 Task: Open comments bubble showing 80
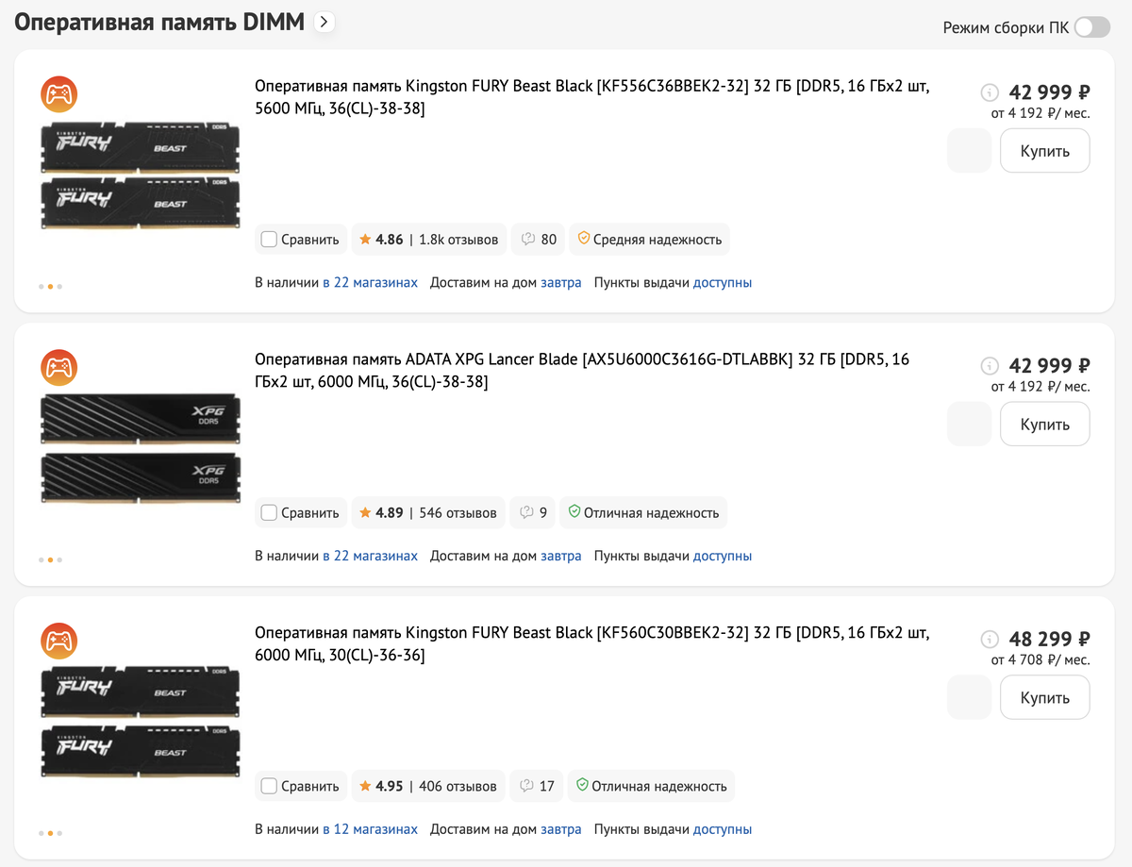tap(539, 240)
